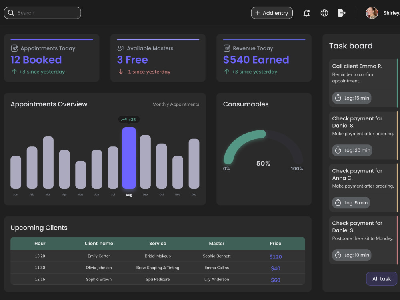This screenshot has width=400, height=300.
Task: Click the +35 trend badge above Aug
Action: [x=129, y=119]
